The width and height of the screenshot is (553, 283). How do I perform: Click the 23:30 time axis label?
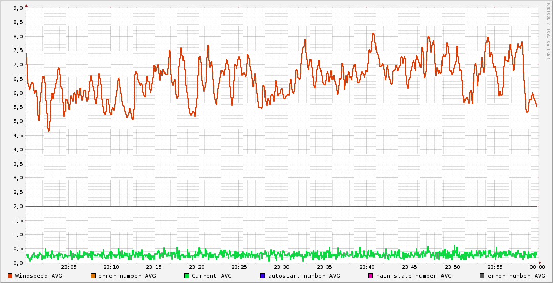click(282, 268)
